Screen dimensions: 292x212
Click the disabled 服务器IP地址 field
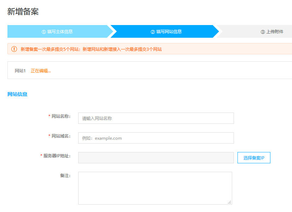pos(156,158)
